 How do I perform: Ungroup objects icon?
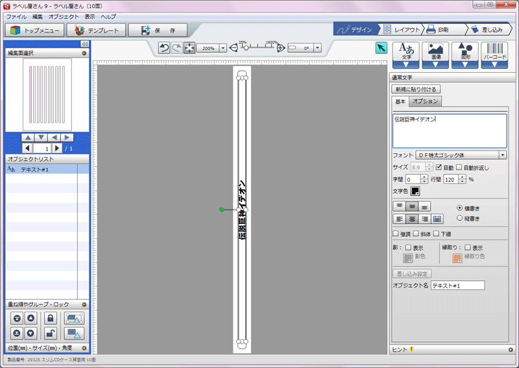pos(74,333)
